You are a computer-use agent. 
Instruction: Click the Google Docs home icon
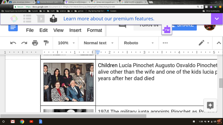tap(13, 28)
